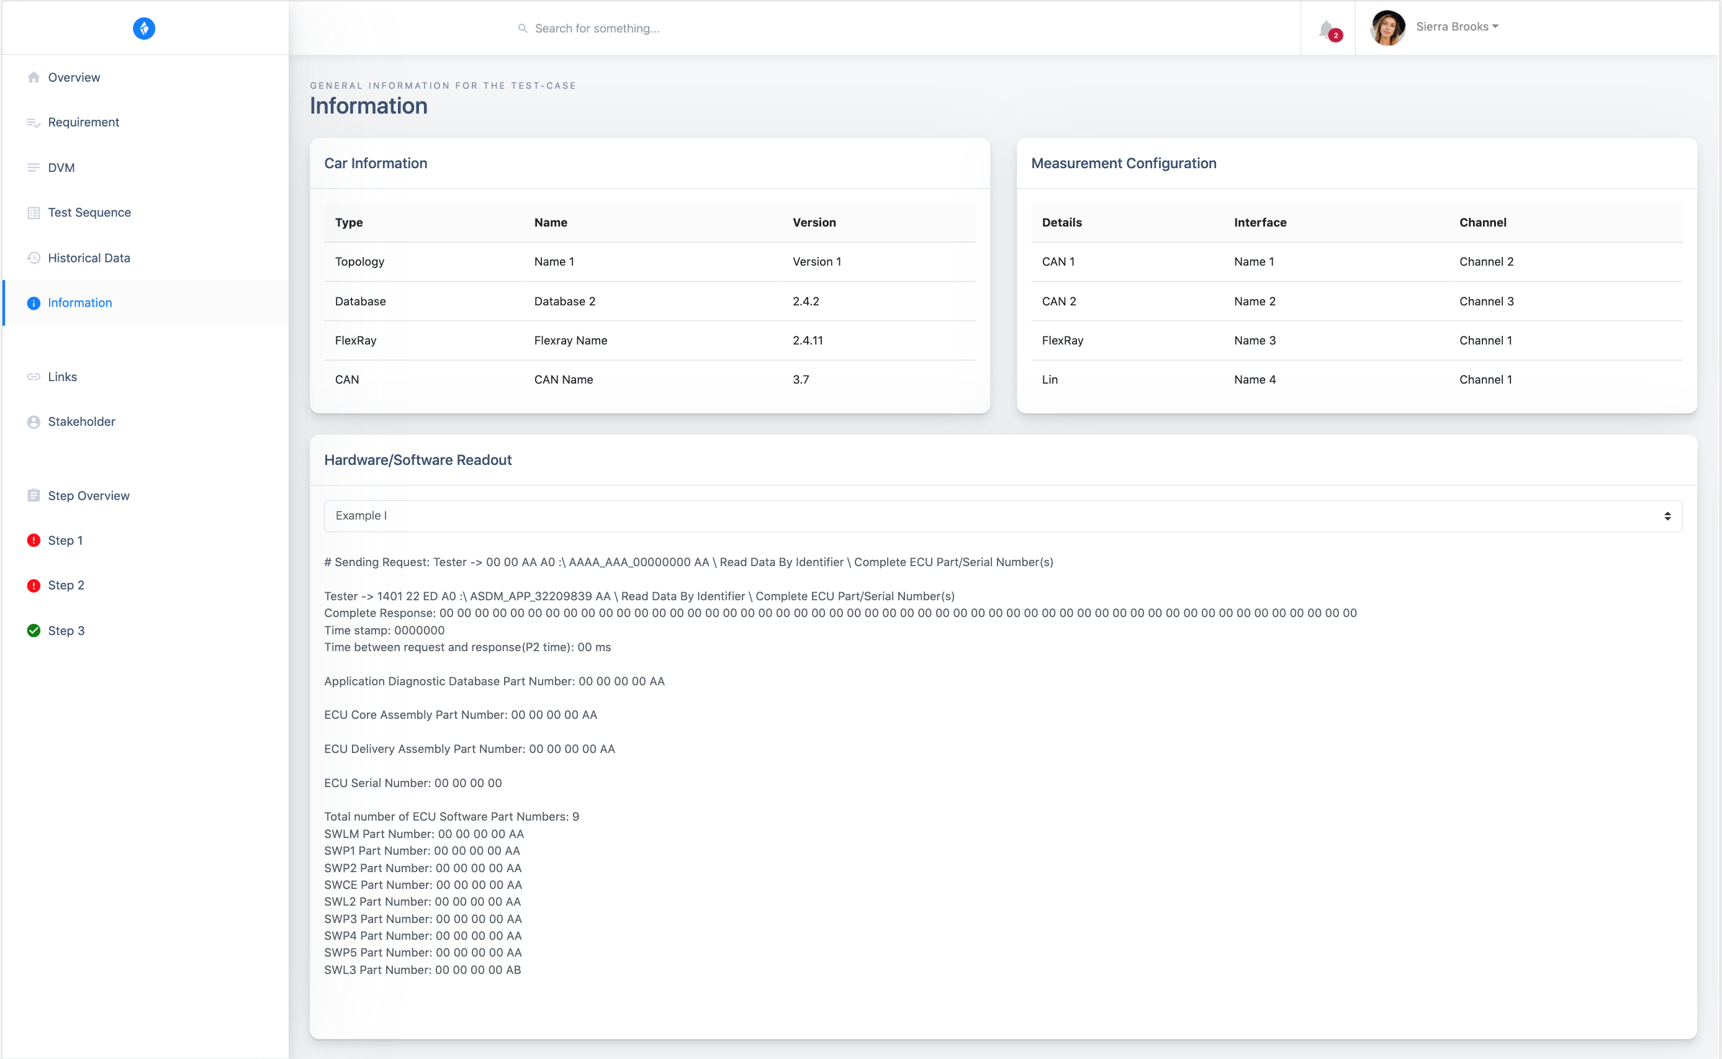Image resolution: width=1722 pixels, height=1059 pixels.
Task: Click the Overview home icon
Action: click(x=33, y=77)
